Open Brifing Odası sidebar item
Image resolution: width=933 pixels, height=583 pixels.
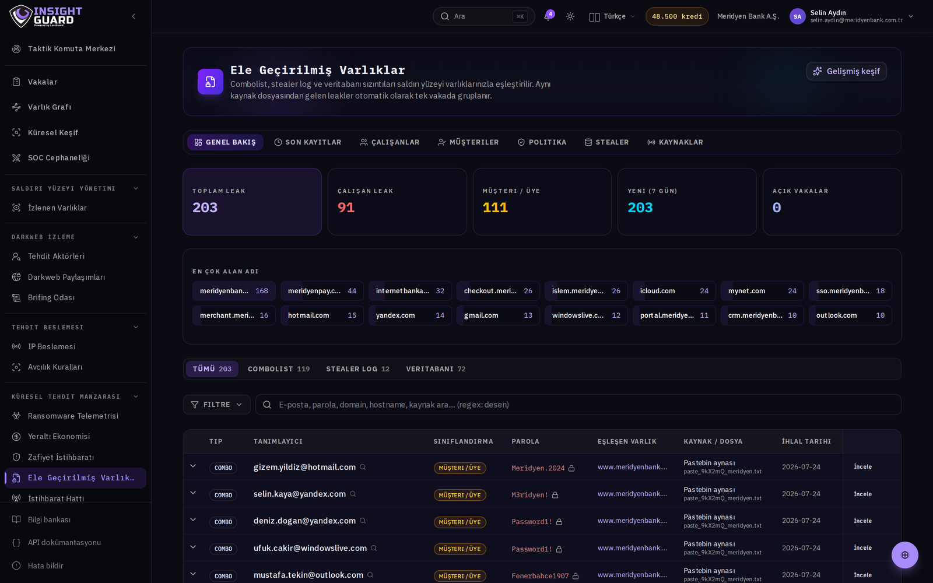pos(75,298)
